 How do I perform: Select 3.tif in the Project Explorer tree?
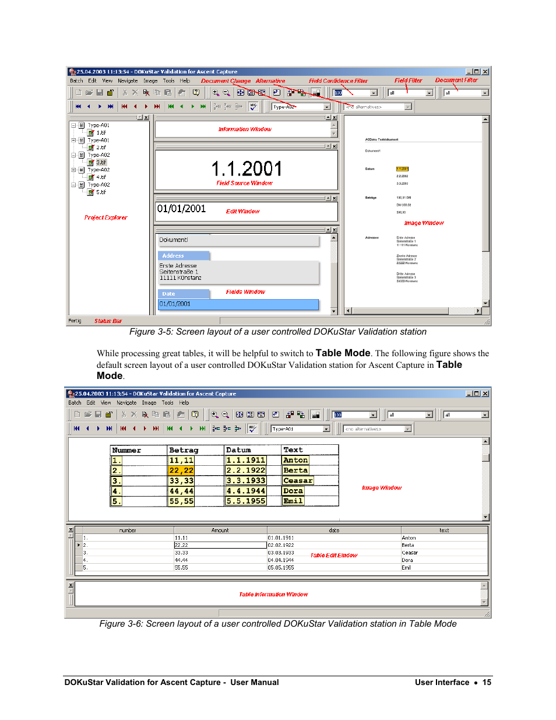pos(101,163)
